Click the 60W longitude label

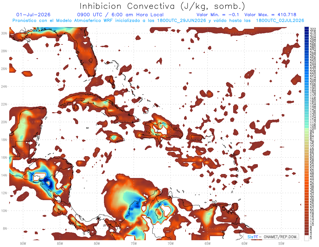point(245,244)
